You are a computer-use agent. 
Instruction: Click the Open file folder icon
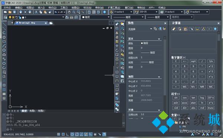[x=10, y=12]
